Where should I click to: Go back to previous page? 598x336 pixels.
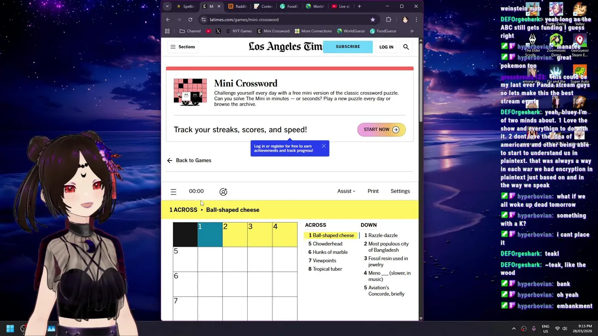[168, 20]
